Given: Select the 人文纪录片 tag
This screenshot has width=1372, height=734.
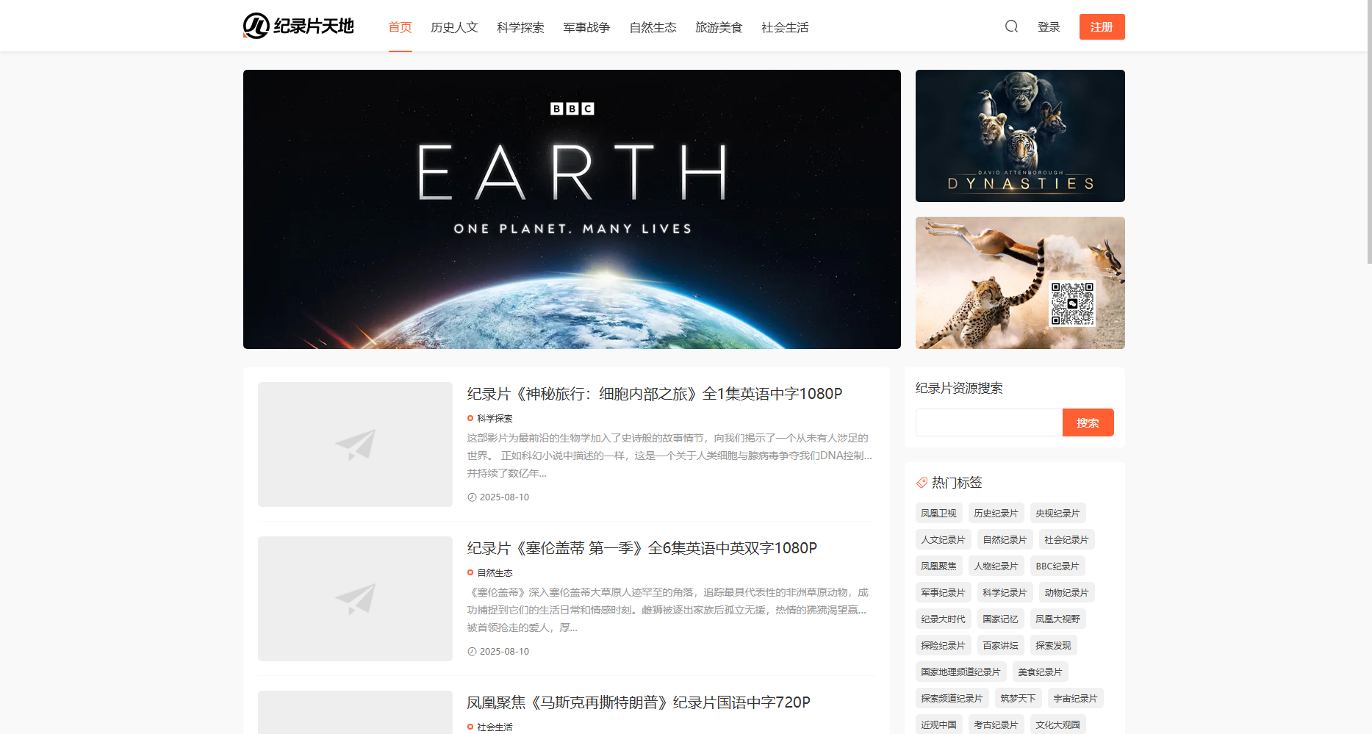Looking at the screenshot, I should click(943, 540).
